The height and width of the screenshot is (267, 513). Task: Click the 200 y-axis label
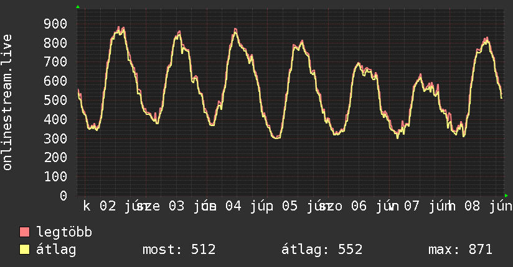[x=55, y=158]
